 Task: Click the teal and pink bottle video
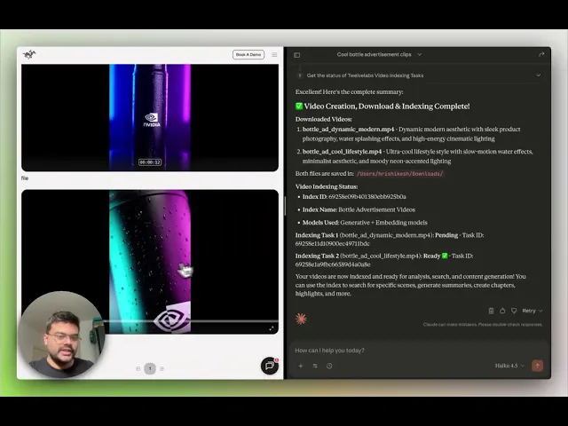click(150, 261)
